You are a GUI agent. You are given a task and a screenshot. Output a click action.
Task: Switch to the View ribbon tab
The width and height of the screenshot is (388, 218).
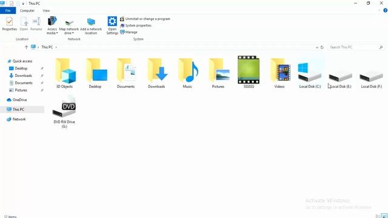tap(46, 11)
